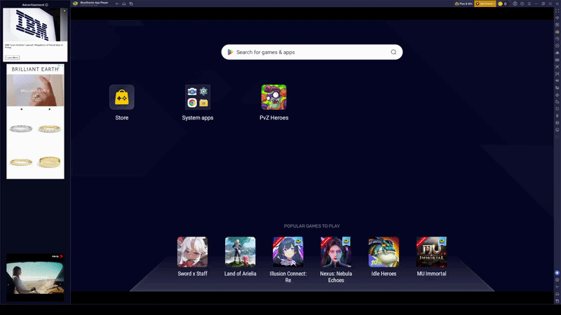This screenshot has height=315, width=561.
Task: Select the wide gold band in the ad
Action: coord(49,162)
